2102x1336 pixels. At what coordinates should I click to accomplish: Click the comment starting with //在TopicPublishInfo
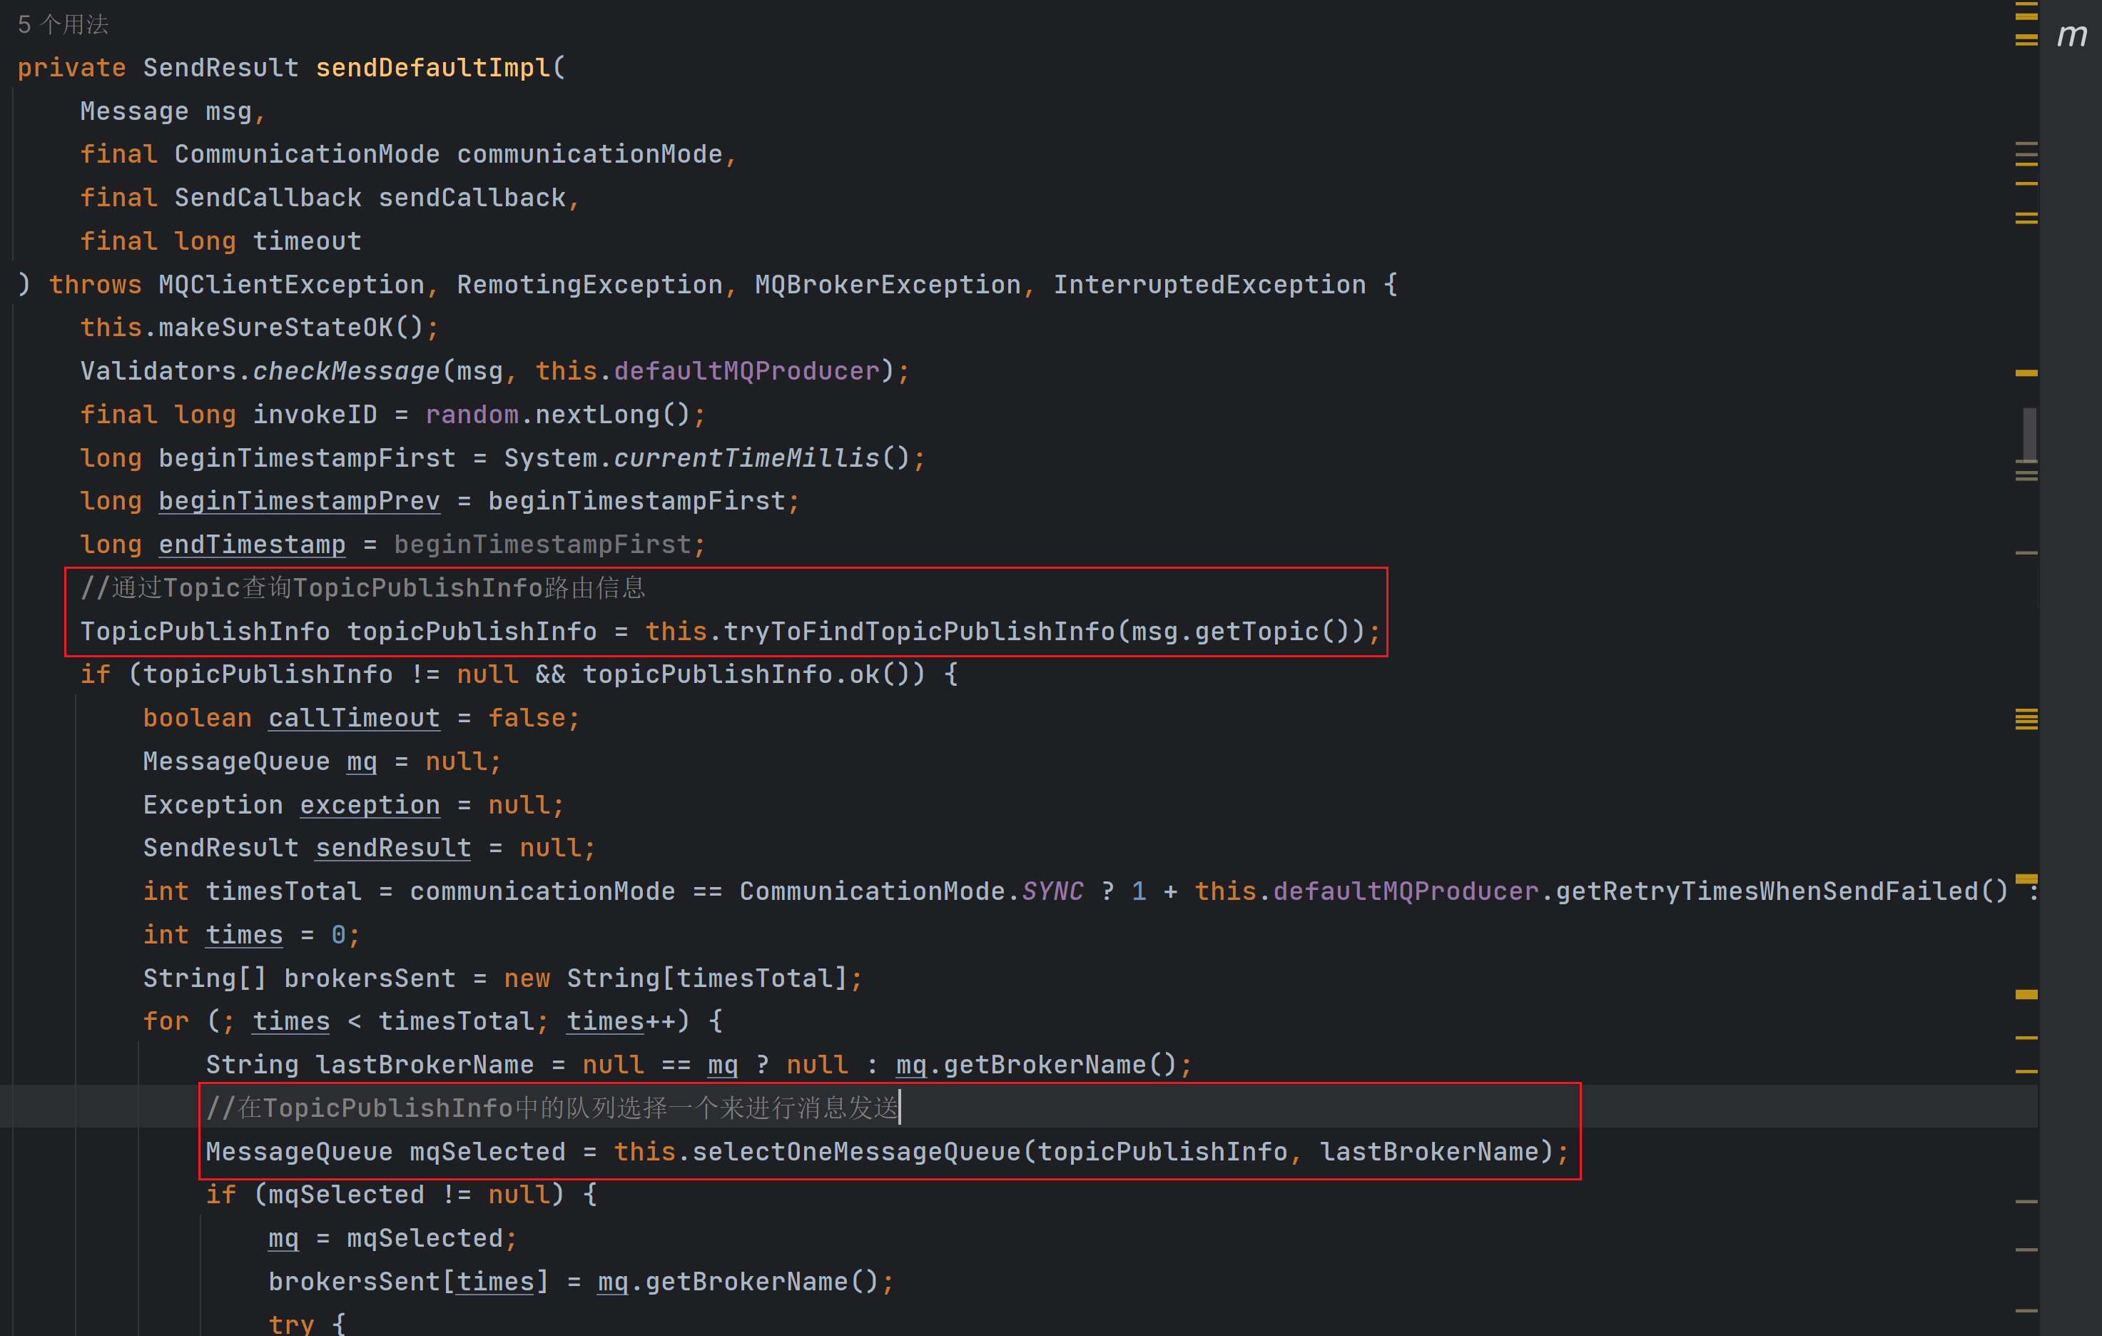click(552, 1108)
